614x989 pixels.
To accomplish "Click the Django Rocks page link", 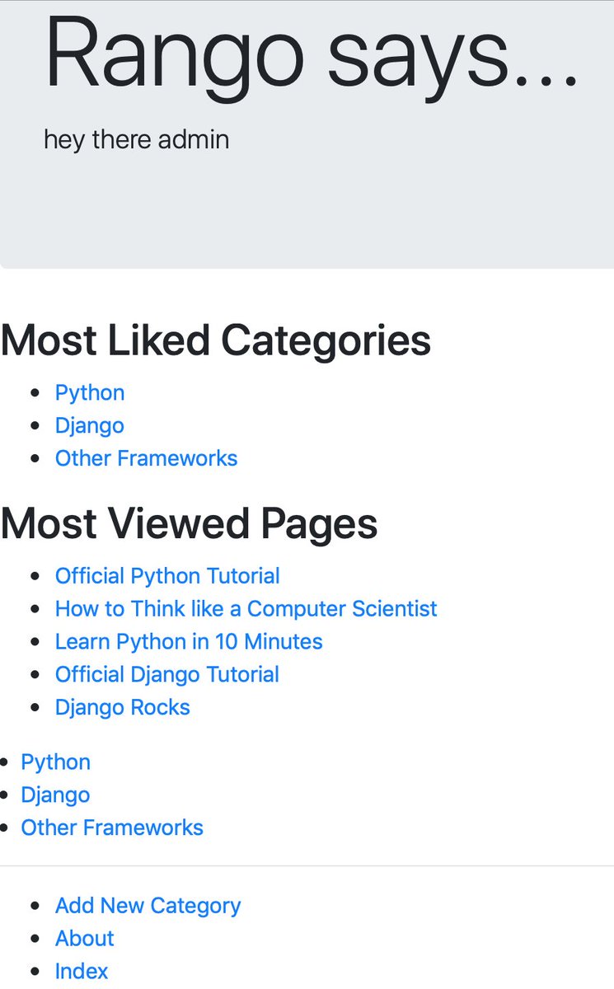I will click(123, 707).
